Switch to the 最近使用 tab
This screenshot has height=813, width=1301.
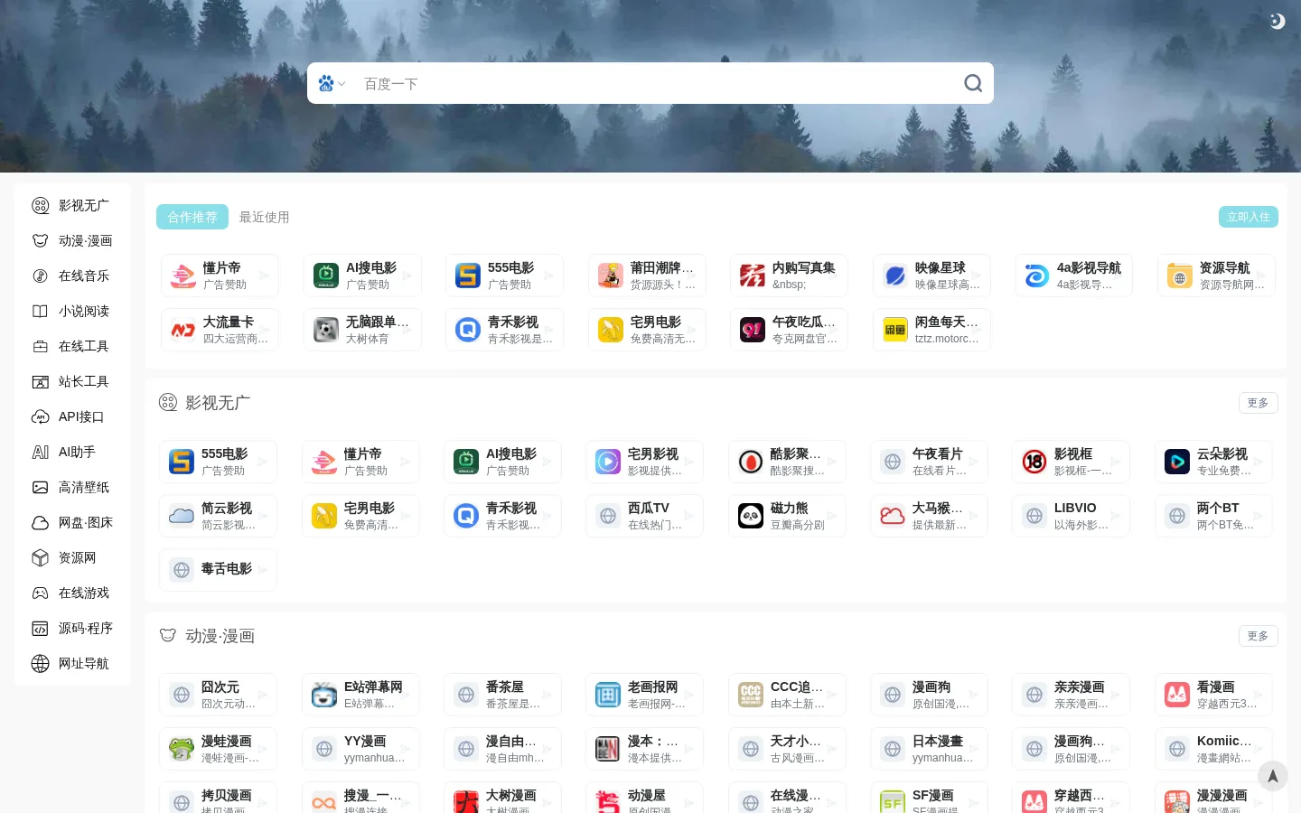click(264, 217)
